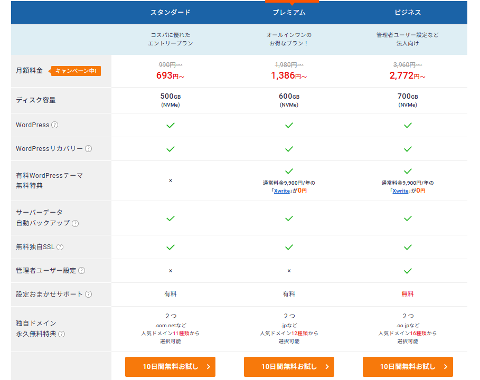Screen dimensions: 480x380
Task: Open help icon for 永久無料特典
Action: click(62, 334)
